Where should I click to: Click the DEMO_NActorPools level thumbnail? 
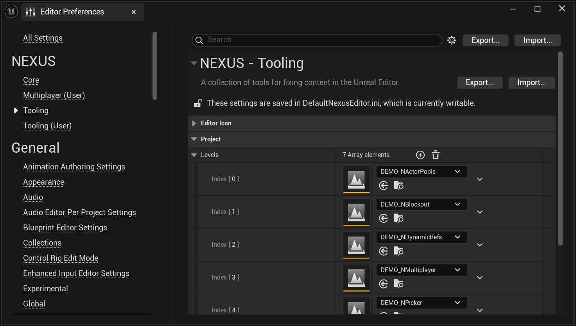pyautogui.click(x=356, y=179)
